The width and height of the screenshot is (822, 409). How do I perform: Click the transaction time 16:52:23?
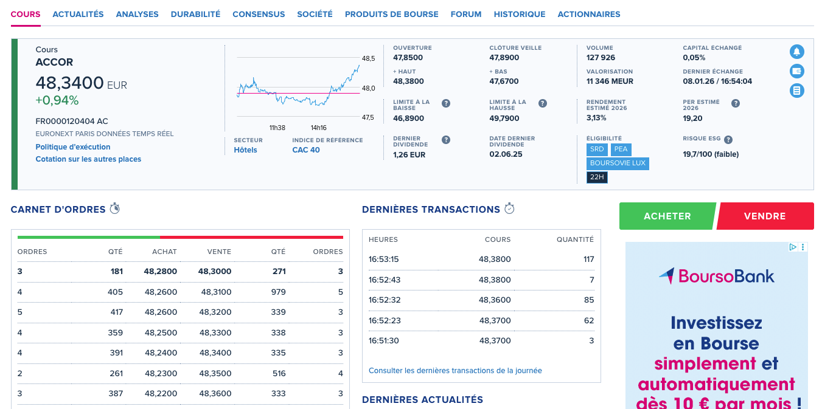384,320
